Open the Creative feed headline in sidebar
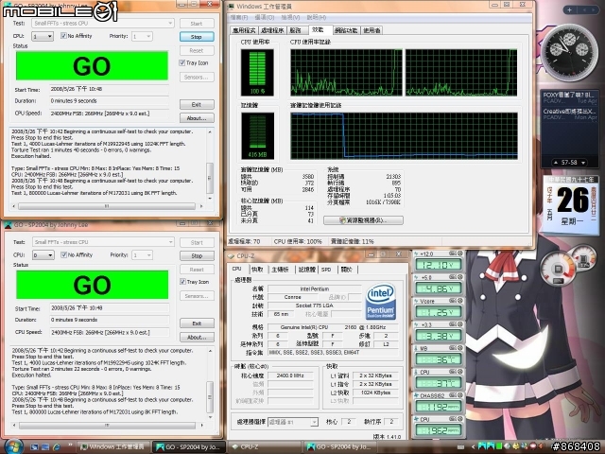 pyautogui.click(x=569, y=113)
